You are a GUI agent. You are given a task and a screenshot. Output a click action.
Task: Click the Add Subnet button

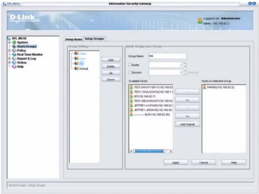[187, 124]
